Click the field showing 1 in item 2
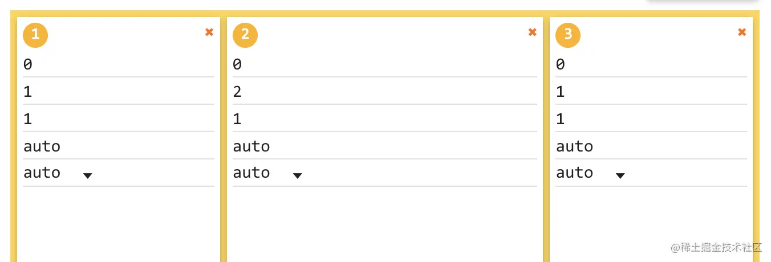The image size is (771, 262). click(x=384, y=120)
